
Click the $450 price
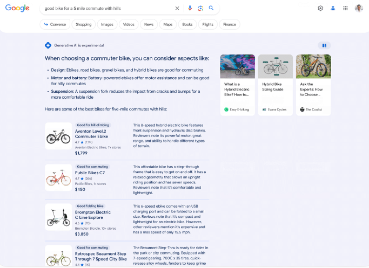click(80, 189)
